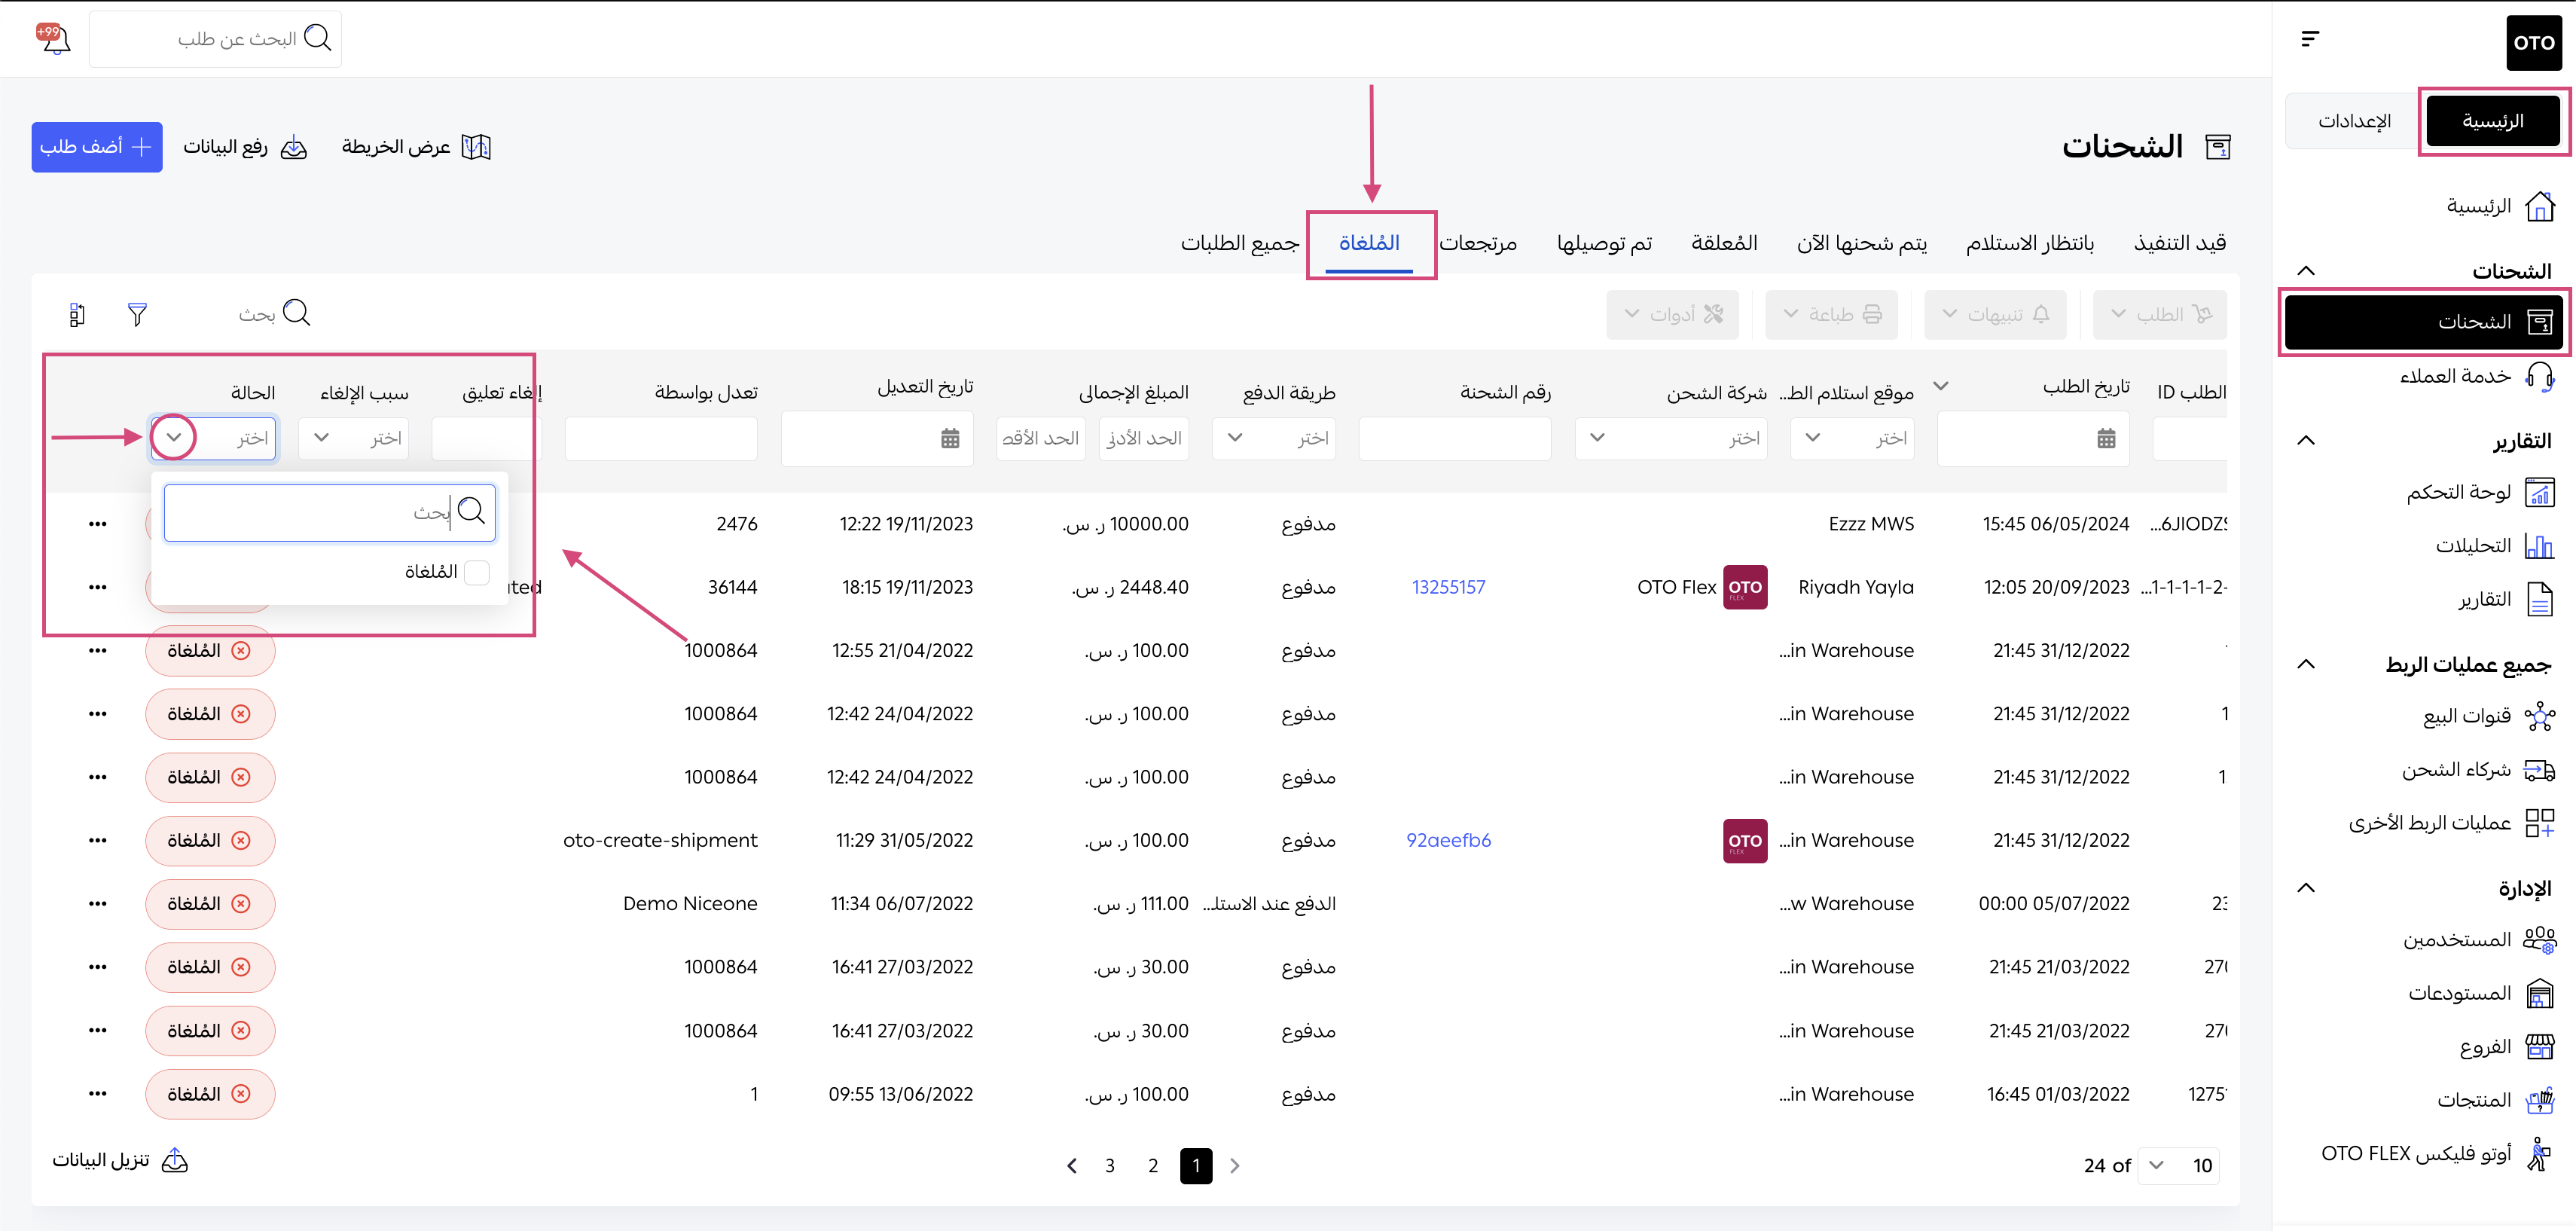Go to pagination page 2
The image size is (2576, 1231).
(x=1152, y=1166)
